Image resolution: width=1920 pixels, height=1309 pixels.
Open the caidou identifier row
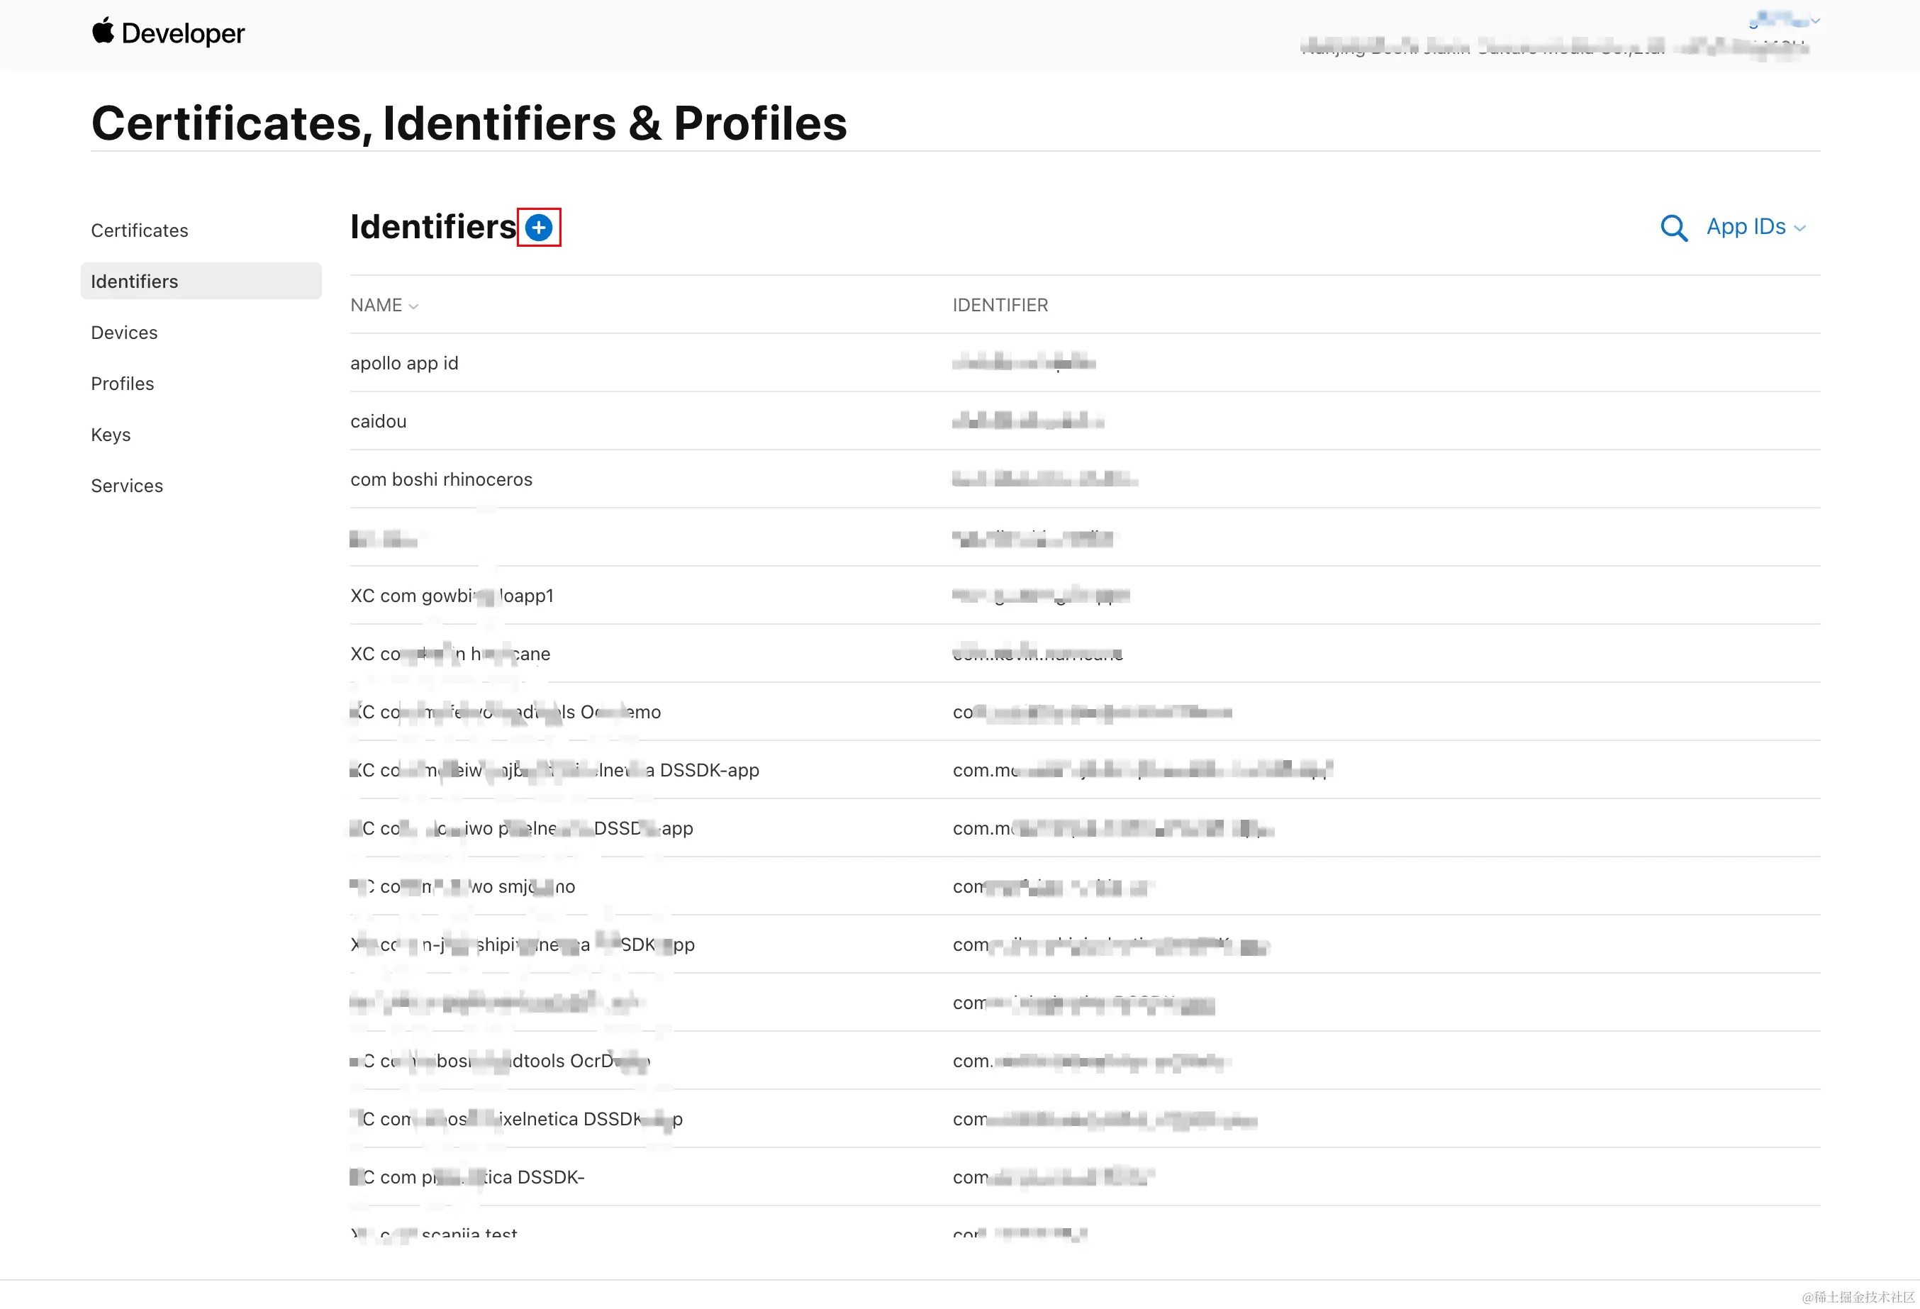click(379, 421)
